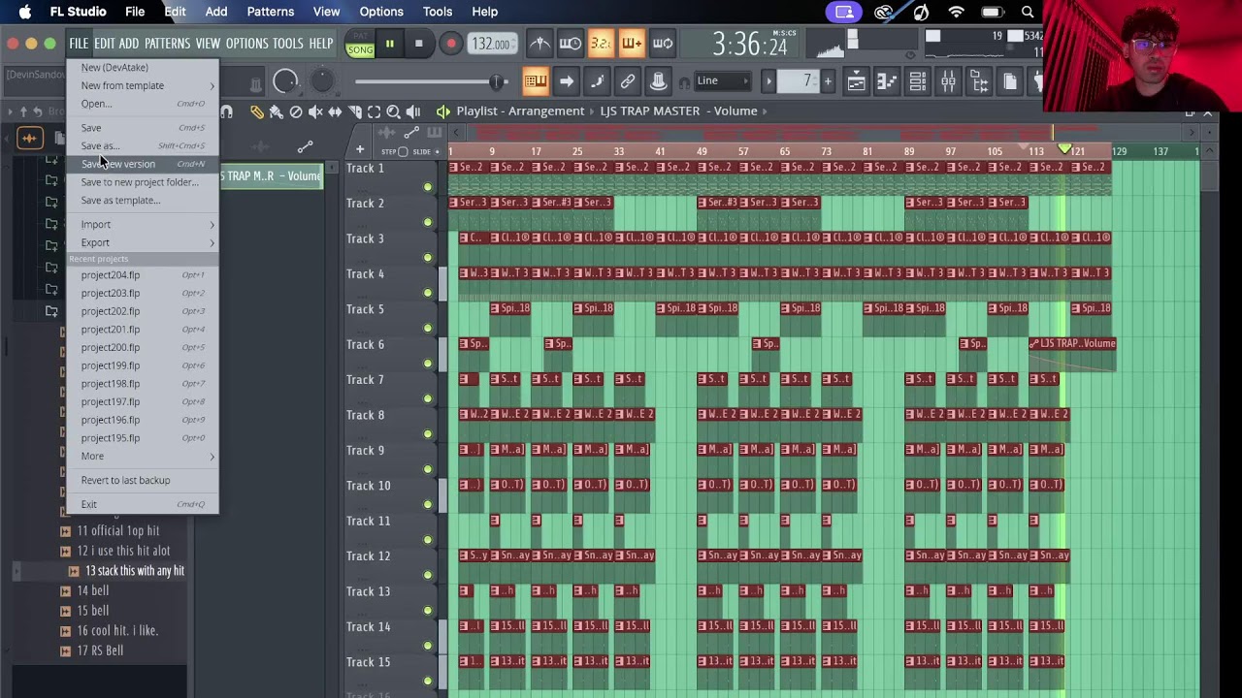1242x698 pixels.
Task: Open recent project199.flp
Action: click(x=144, y=366)
